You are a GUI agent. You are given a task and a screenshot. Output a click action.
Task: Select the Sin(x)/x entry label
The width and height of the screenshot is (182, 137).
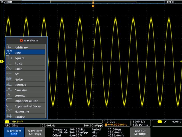(20, 85)
